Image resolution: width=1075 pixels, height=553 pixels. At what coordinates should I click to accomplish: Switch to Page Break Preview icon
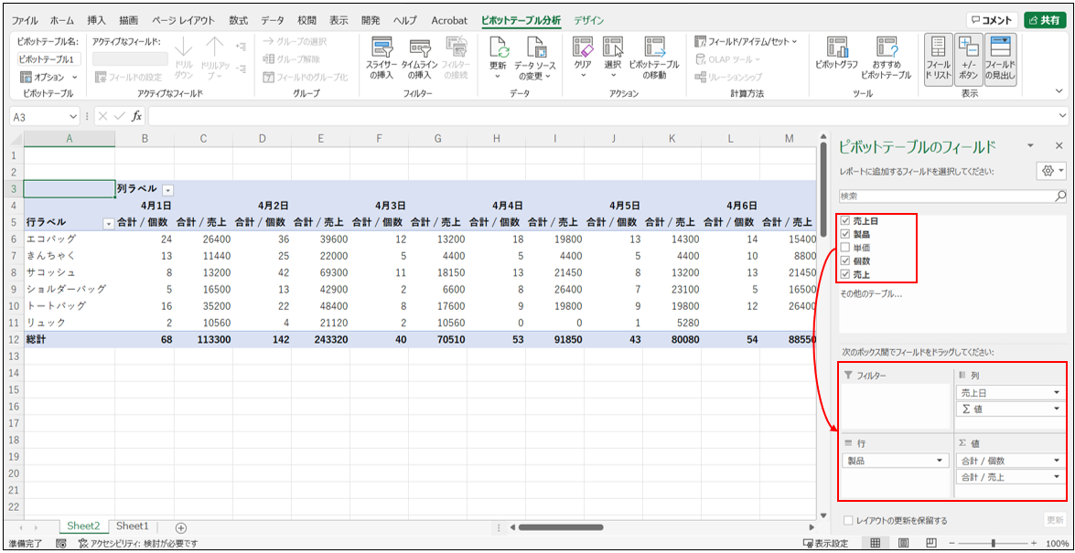[931, 544]
